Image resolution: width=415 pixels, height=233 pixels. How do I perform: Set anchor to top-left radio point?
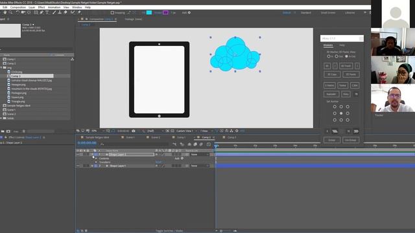[x=335, y=107]
